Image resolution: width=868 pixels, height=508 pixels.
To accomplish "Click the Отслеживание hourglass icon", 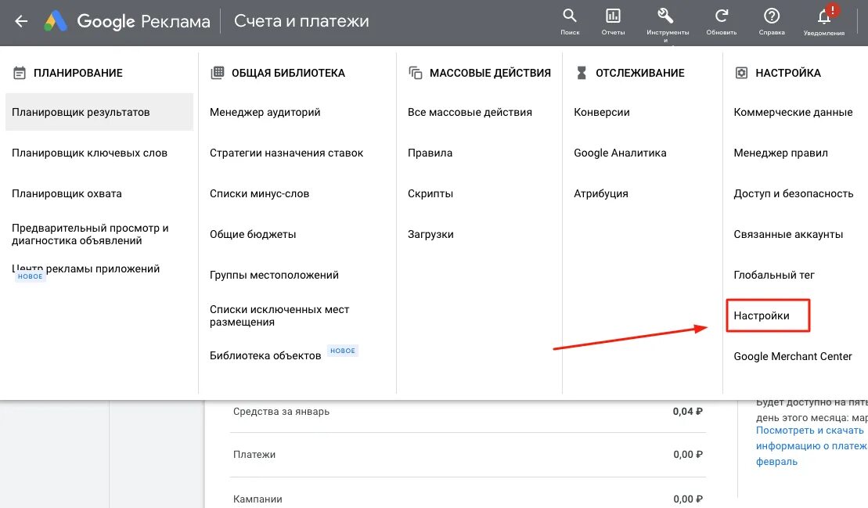I will coord(582,73).
